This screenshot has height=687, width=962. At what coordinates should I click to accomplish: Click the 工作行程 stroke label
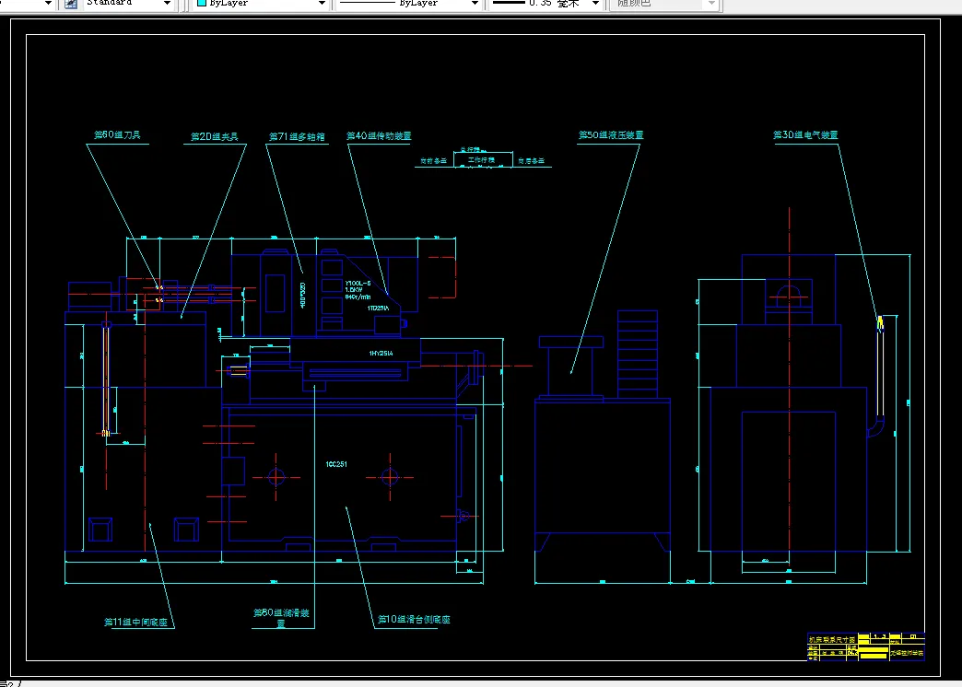click(x=481, y=159)
